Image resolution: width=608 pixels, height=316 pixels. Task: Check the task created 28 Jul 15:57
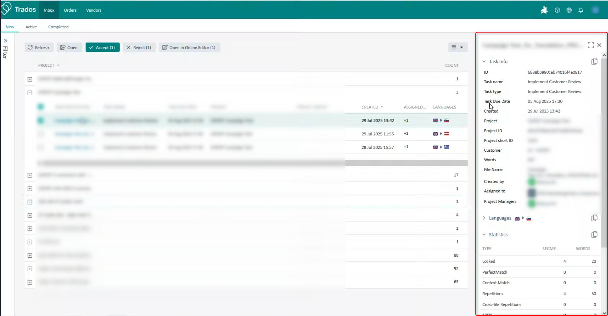(x=41, y=147)
